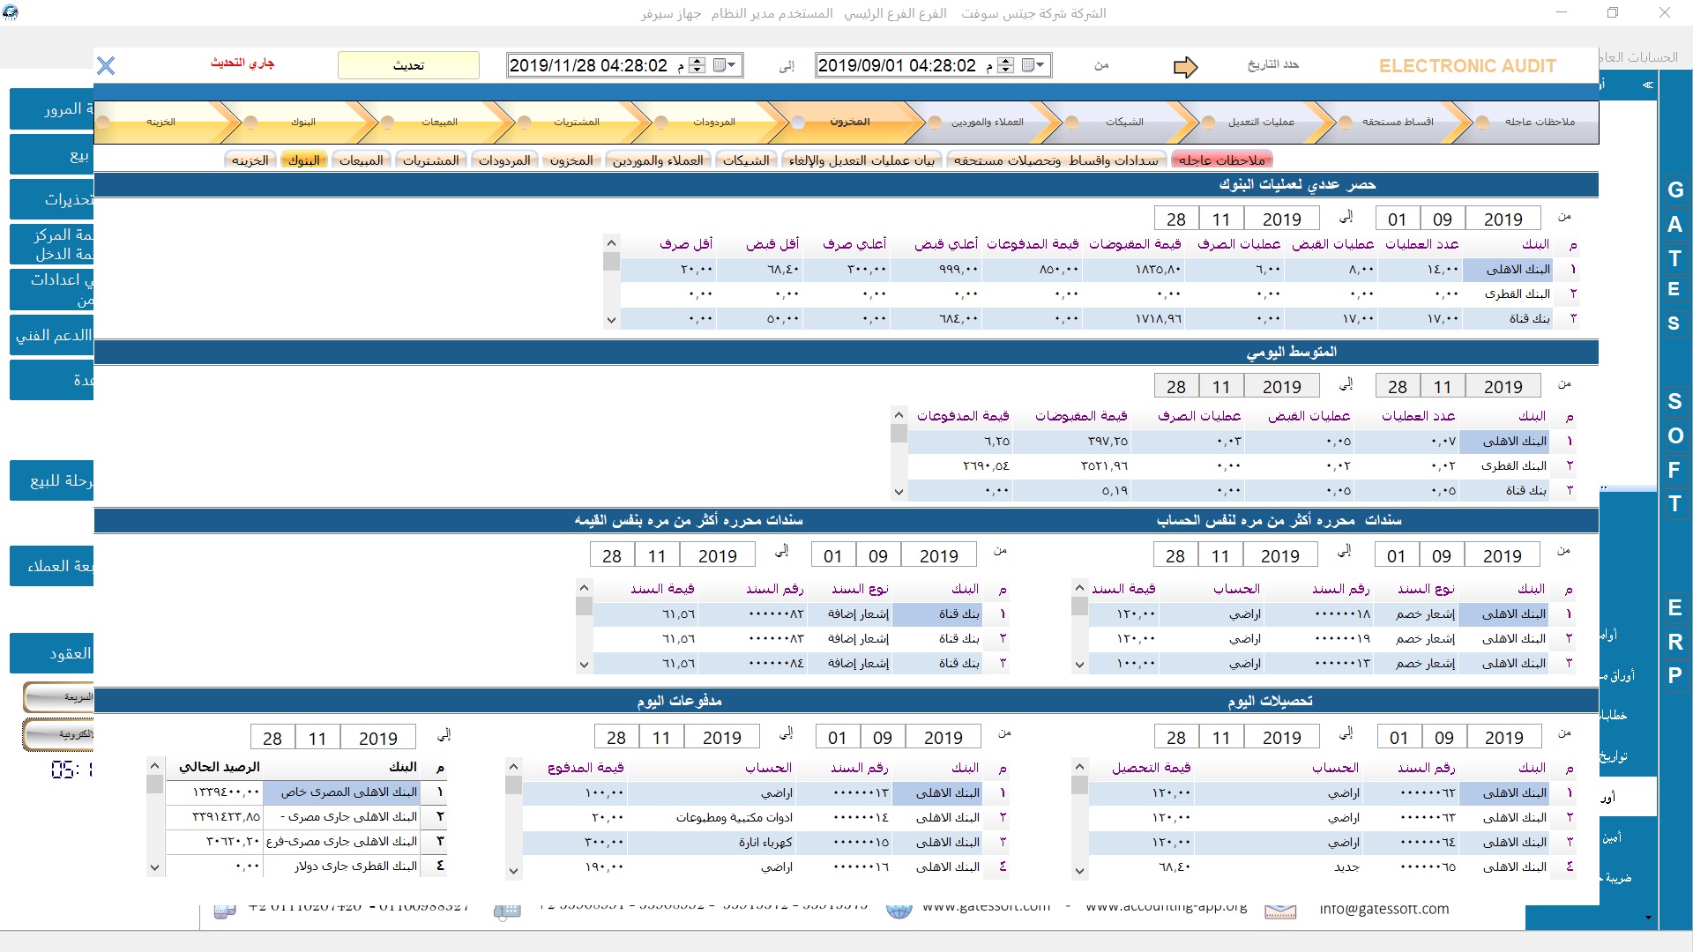
Task: Open the الشيكات tab button
Action: 746,160
